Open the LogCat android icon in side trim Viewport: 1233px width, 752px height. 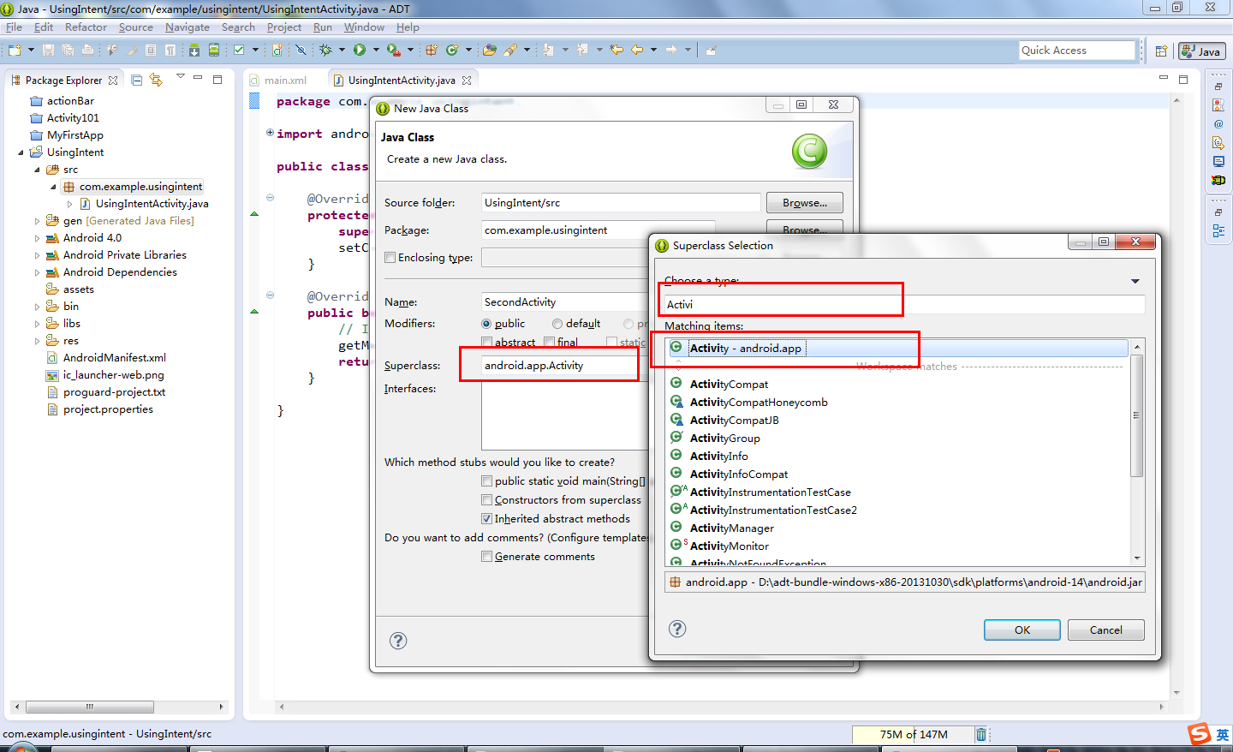1218,180
